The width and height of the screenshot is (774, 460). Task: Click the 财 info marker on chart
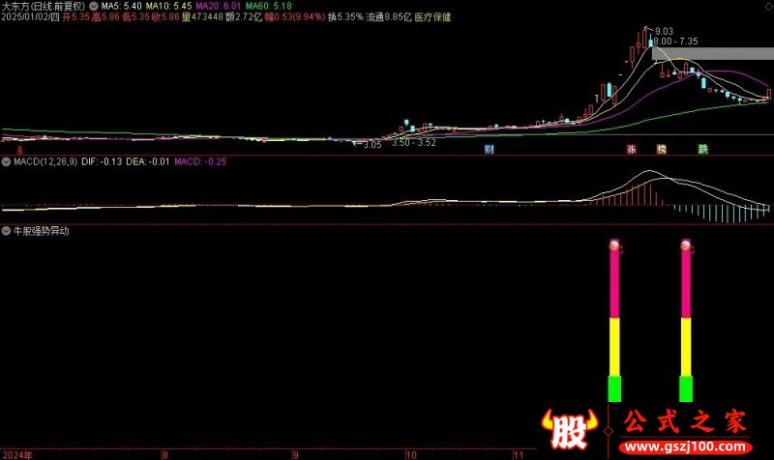[490, 149]
